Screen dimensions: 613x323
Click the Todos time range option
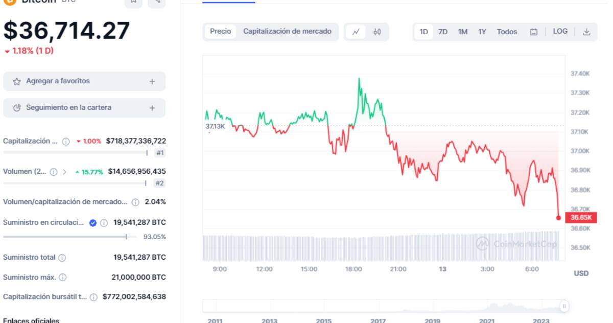(507, 32)
